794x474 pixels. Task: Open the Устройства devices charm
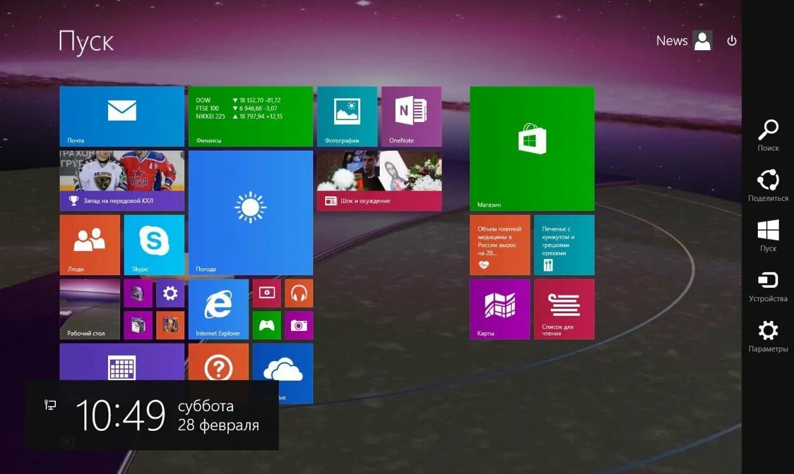click(768, 285)
